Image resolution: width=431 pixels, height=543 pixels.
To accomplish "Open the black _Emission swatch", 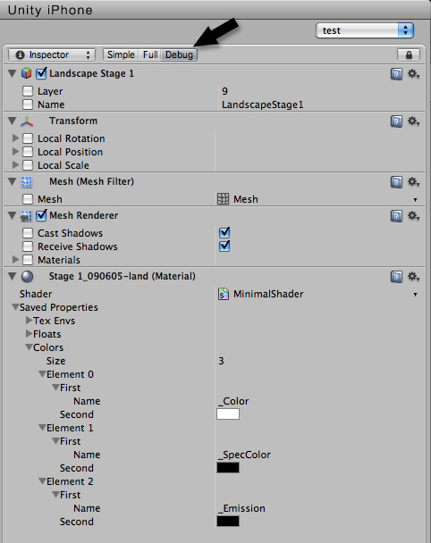I will 228,522.
